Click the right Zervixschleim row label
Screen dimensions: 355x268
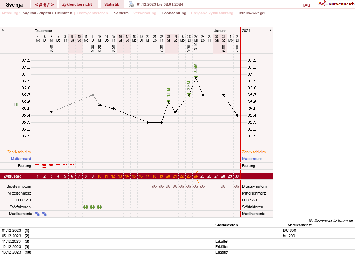(x=254, y=152)
